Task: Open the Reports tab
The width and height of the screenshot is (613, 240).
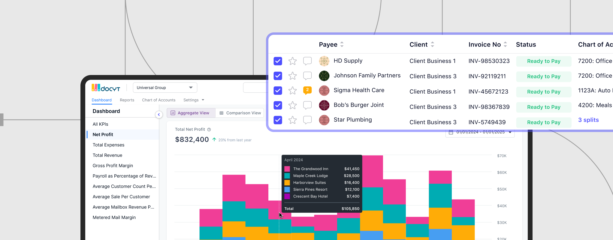Action: [x=127, y=100]
